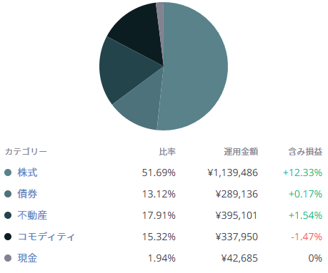The image size is (328, 273).
Task: Click the 不動産 legend color dot
Action: pyautogui.click(x=8, y=215)
